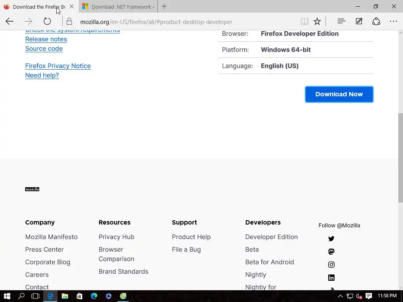Open Windows taskbar search
The width and height of the screenshot is (403, 302).
21,296
